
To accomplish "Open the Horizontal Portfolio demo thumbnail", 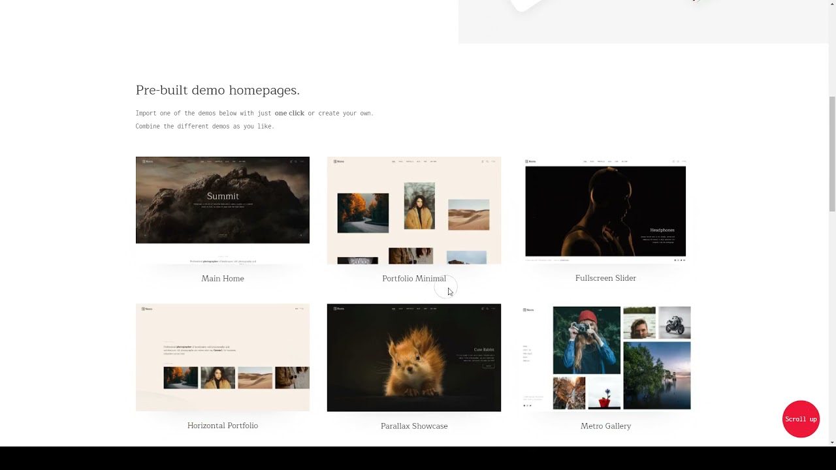I will [x=223, y=357].
